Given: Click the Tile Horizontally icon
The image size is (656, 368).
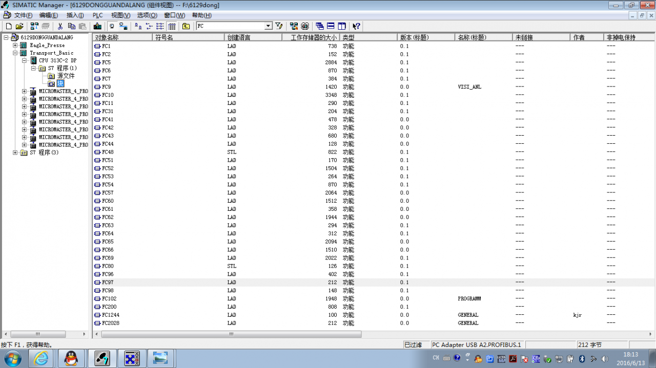Looking at the screenshot, I should pos(331,26).
